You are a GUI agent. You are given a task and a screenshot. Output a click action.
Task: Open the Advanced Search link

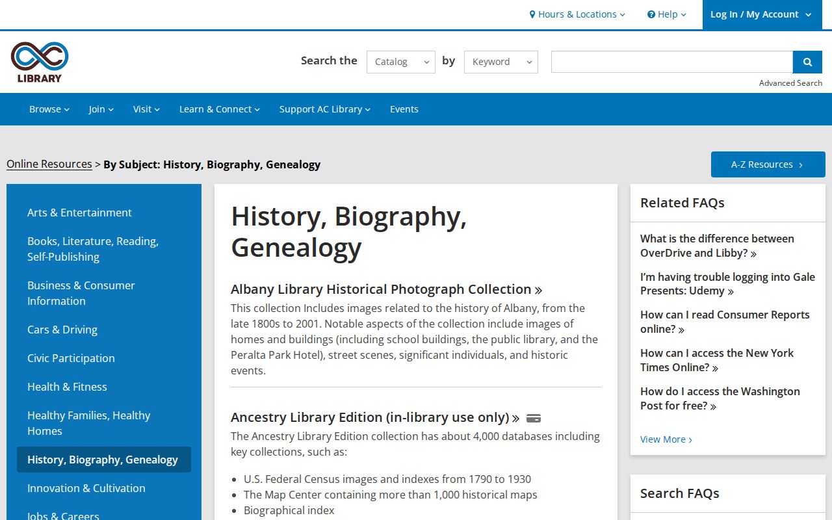point(790,83)
